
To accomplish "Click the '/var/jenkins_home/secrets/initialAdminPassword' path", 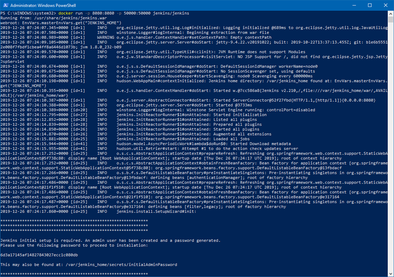I will pos(121,265).
